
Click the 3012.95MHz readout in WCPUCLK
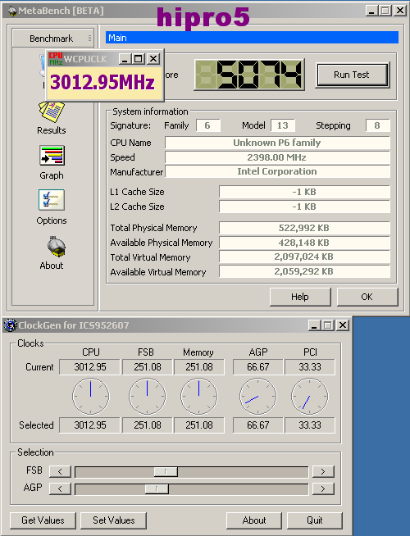(102, 83)
